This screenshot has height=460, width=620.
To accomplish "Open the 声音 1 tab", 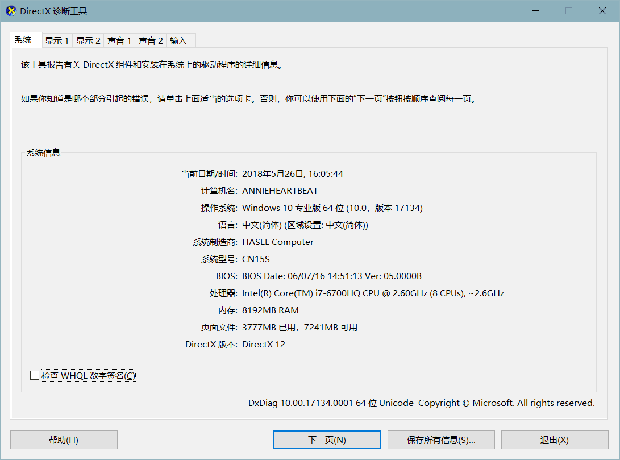I will click(119, 40).
